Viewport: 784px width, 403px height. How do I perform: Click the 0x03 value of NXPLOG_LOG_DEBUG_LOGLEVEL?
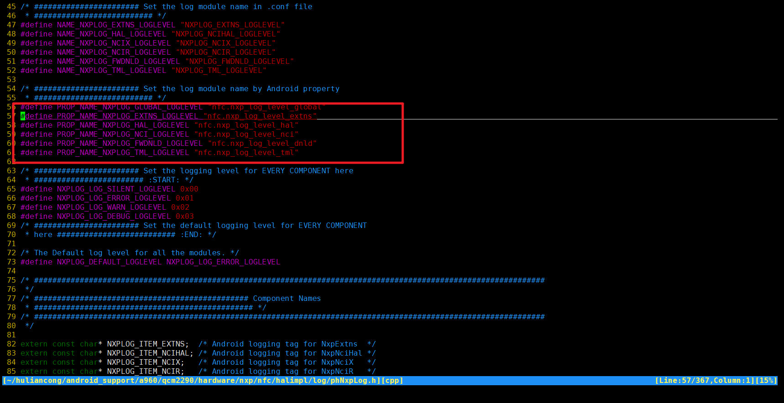[185, 217]
